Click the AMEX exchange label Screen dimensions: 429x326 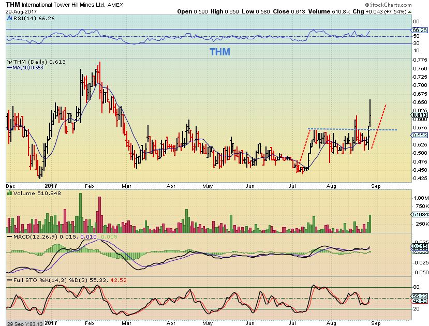pos(115,5)
